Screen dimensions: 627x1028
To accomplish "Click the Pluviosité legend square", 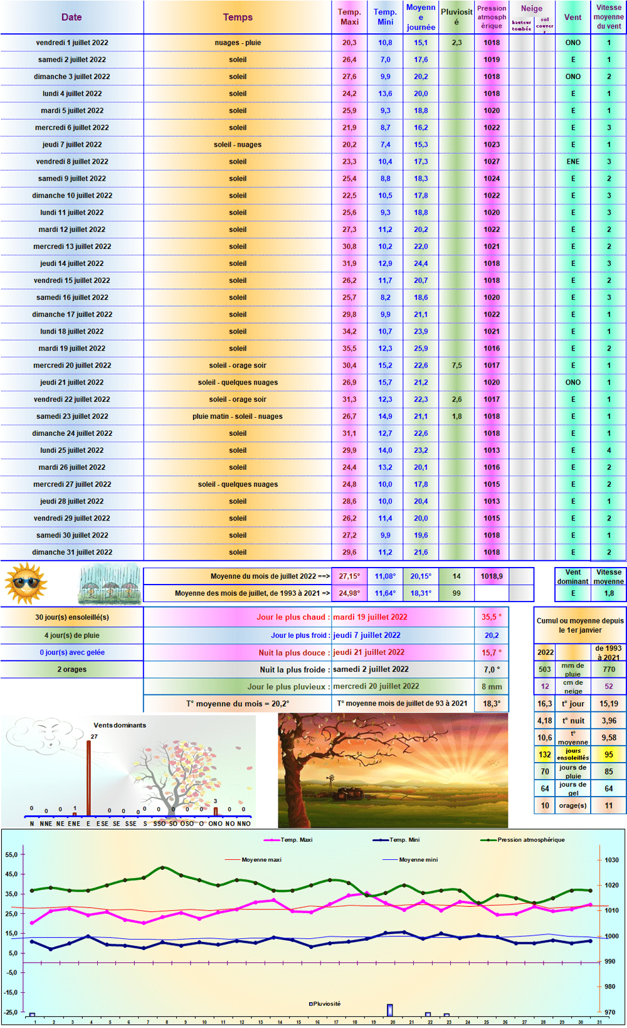I will coord(311,1004).
